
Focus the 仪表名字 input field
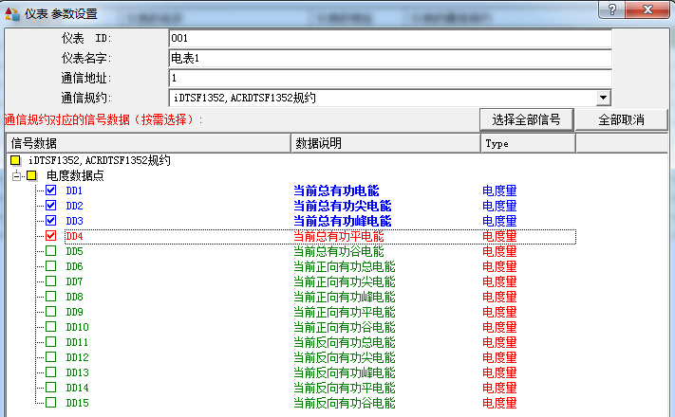click(390, 58)
